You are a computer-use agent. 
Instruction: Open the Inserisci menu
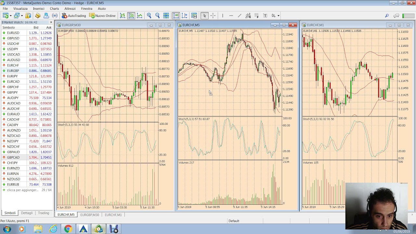click(x=38, y=8)
